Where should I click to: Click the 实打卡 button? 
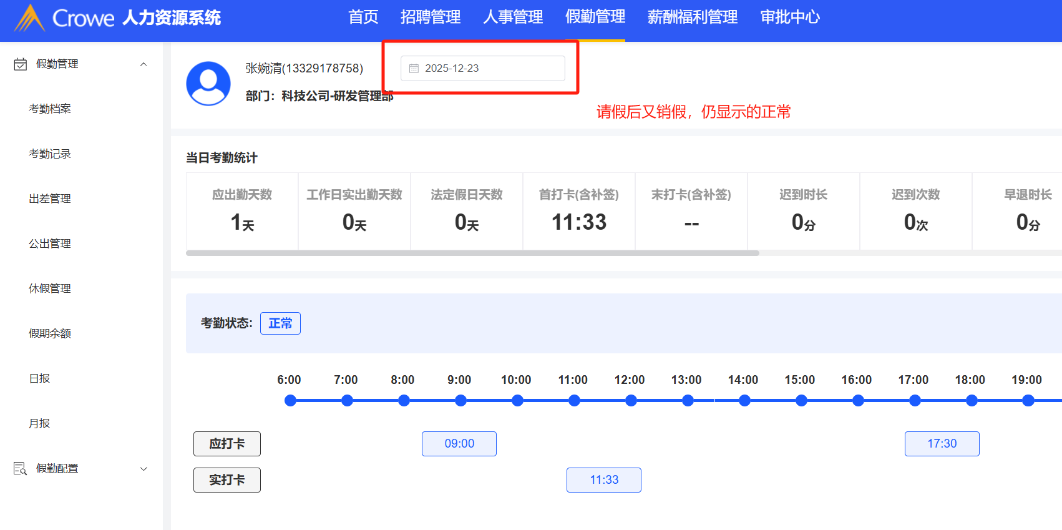[227, 480]
